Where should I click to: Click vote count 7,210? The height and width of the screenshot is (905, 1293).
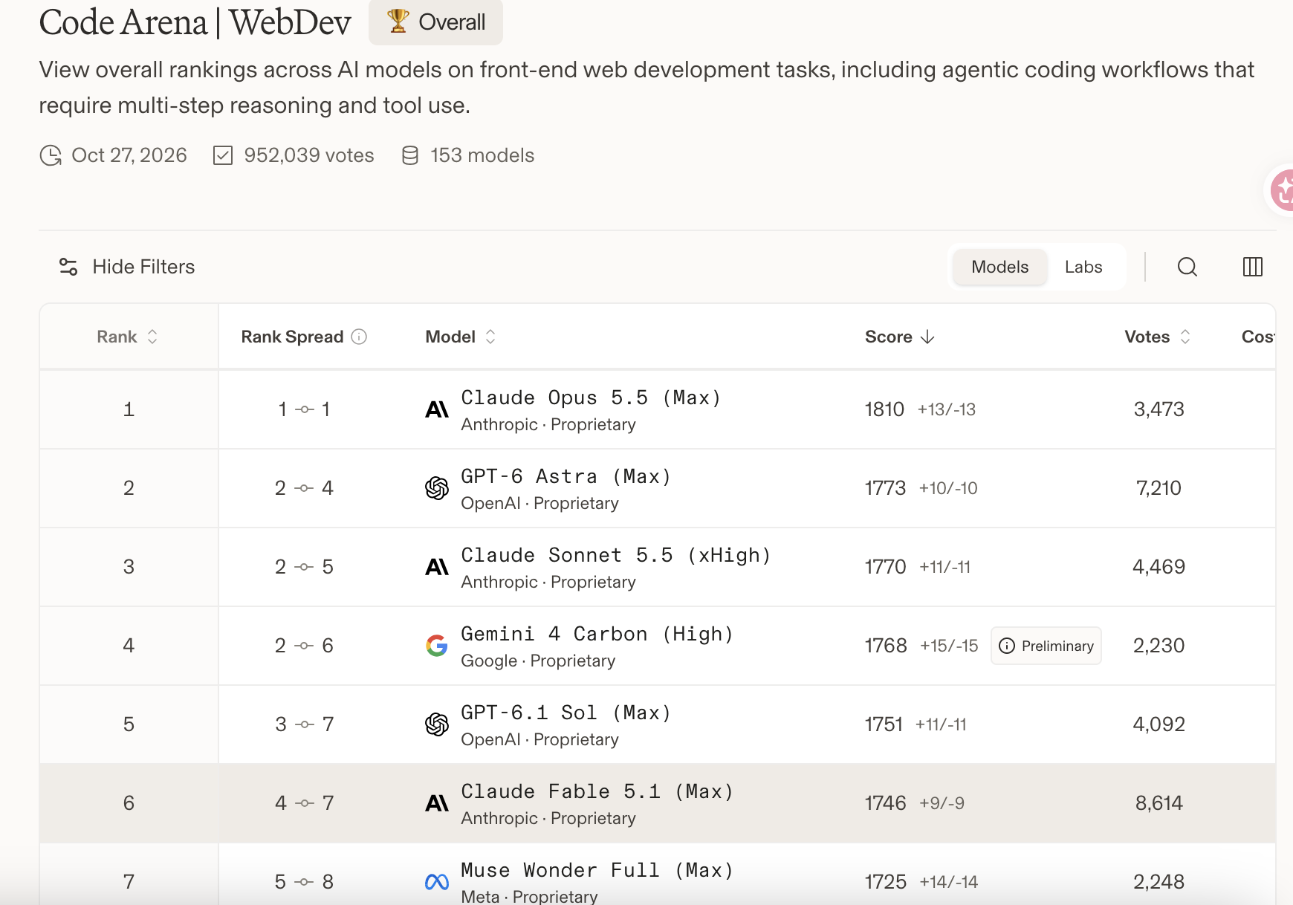[1158, 488]
